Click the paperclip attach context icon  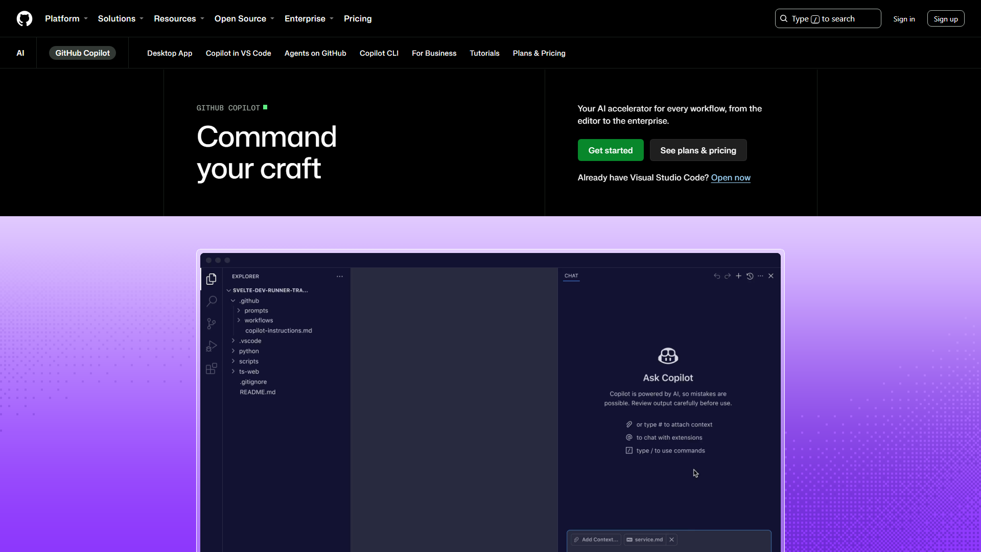(x=629, y=424)
